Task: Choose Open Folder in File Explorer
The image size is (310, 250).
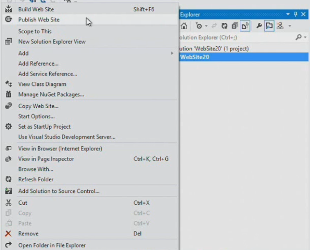Action: tap(90, 245)
